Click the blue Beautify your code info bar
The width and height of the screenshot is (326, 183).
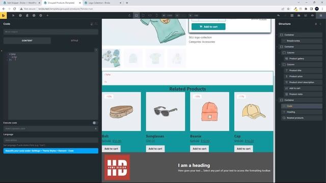tap(51, 151)
